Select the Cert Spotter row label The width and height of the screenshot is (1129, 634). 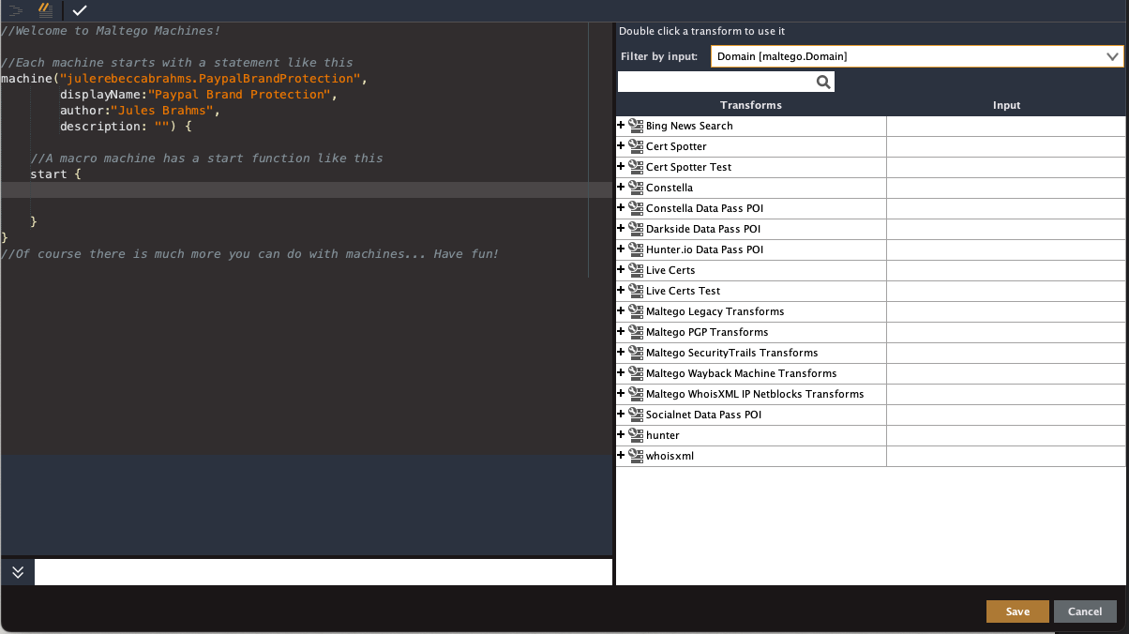(x=676, y=146)
